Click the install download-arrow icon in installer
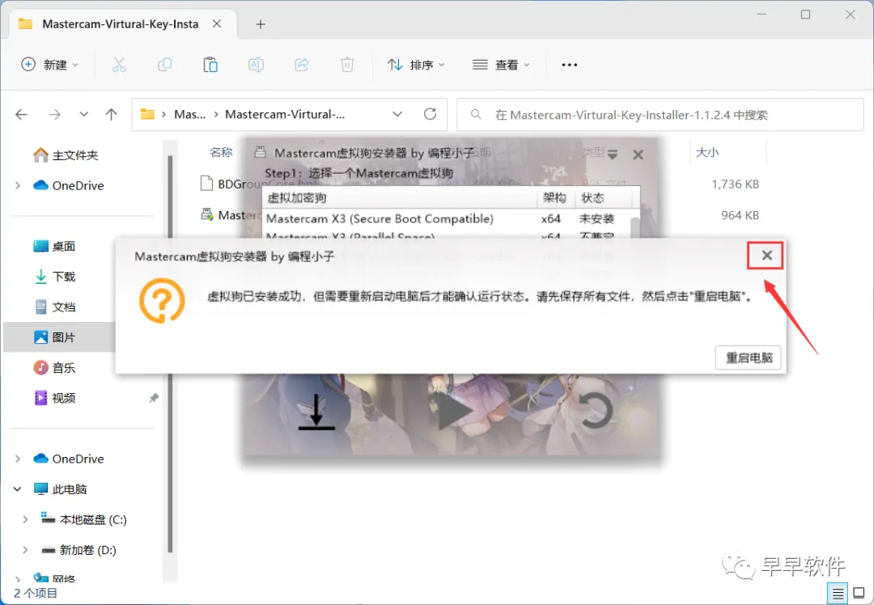The height and width of the screenshot is (605, 874). coord(316,412)
